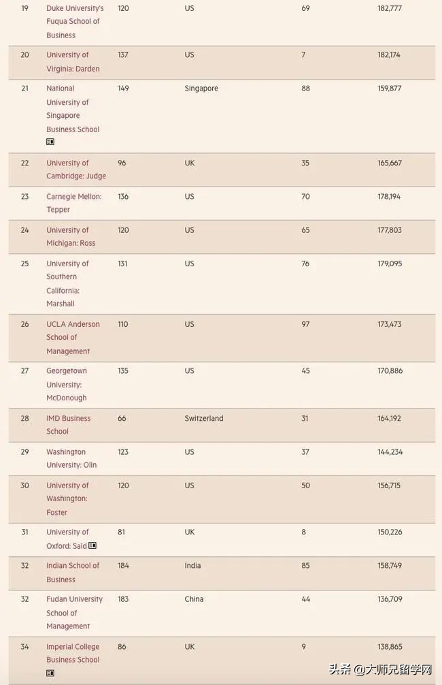The image size is (442, 685).
Task: Click the profile icon under National University of Singapore
Action: pos(50,142)
